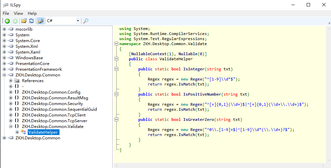This screenshot has width=331, height=168.
Task: Select the ZKH.Desktop.Common.Security namespace
Action: 52,103
